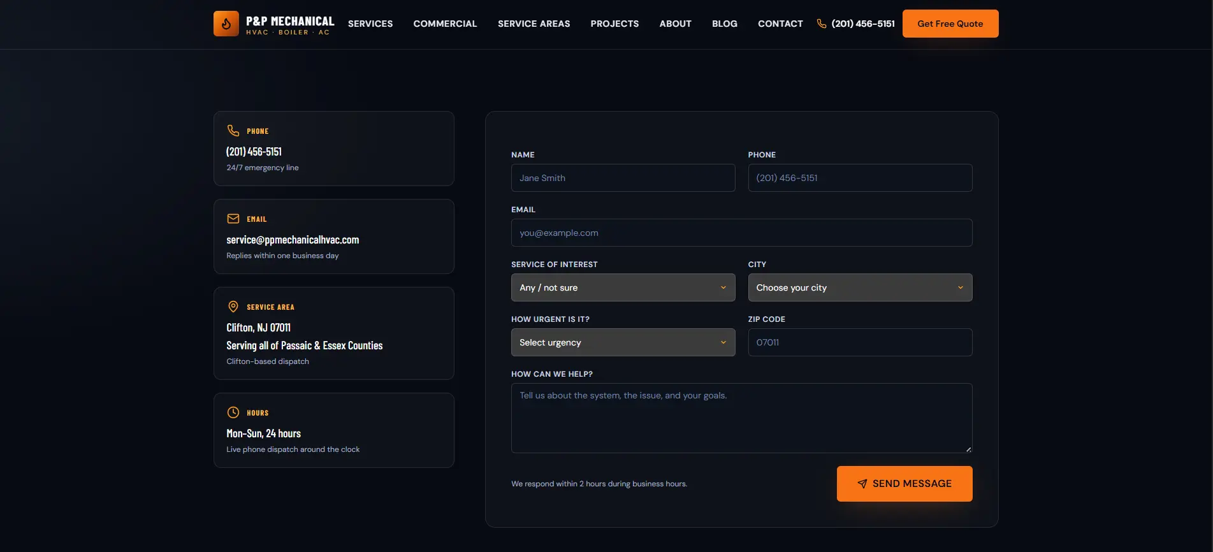Image resolution: width=1213 pixels, height=552 pixels.
Task: Click 'Mon-Sun, 24 hours' text
Action: coord(263,433)
